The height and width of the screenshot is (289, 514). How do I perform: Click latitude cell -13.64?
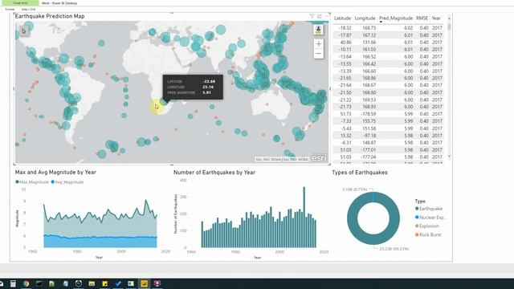tap(345, 57)
